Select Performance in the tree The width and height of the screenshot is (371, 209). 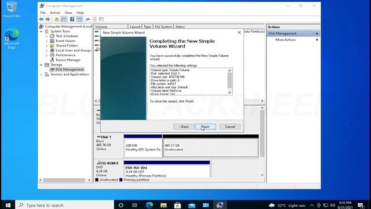pos(66,55)
